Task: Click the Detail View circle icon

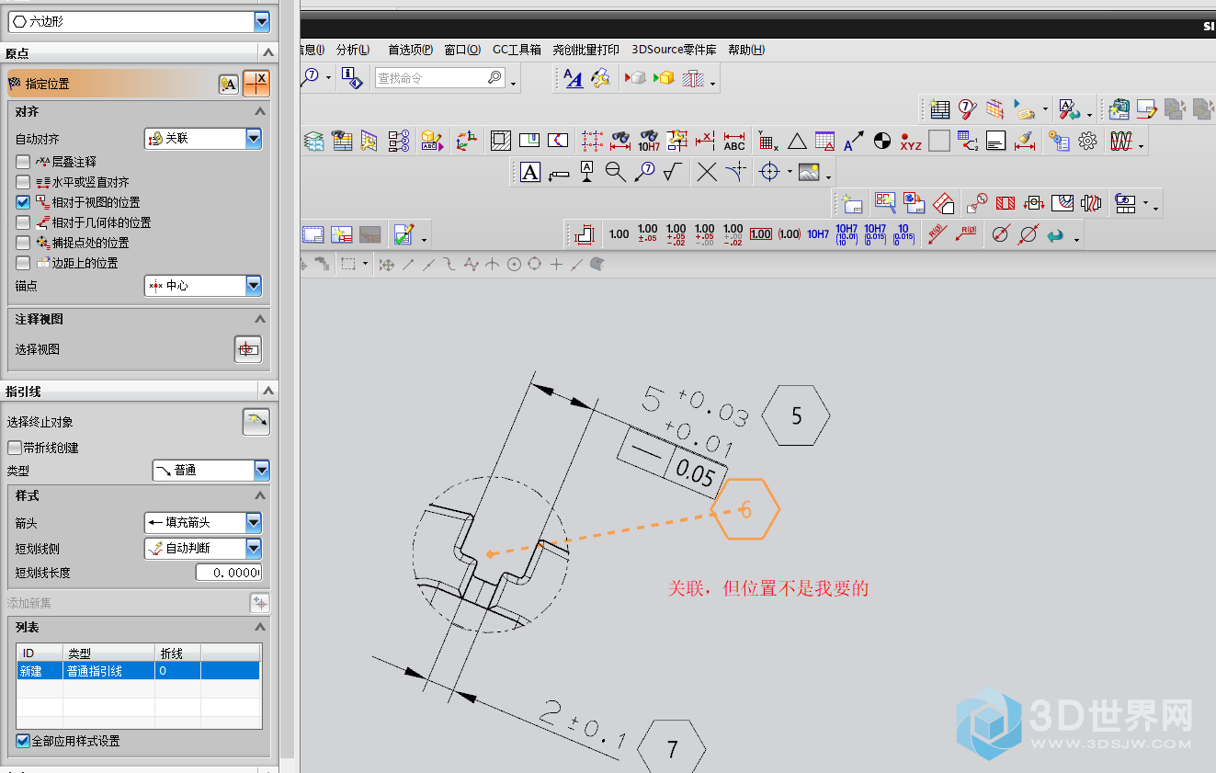Action: pos(976,202)
